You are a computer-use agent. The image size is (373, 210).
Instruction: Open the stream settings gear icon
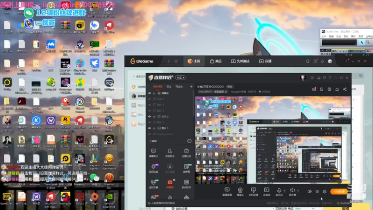click(x=325, y=191)
